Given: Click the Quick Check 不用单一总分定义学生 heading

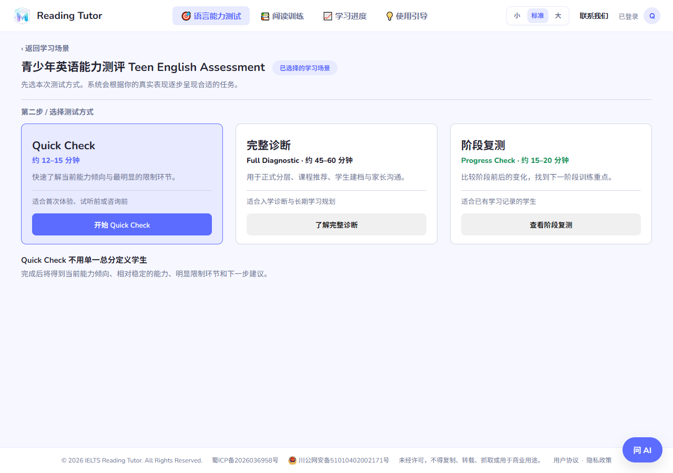Looking at the screenshot, I should pyautogui.click(x=84, y=260).
